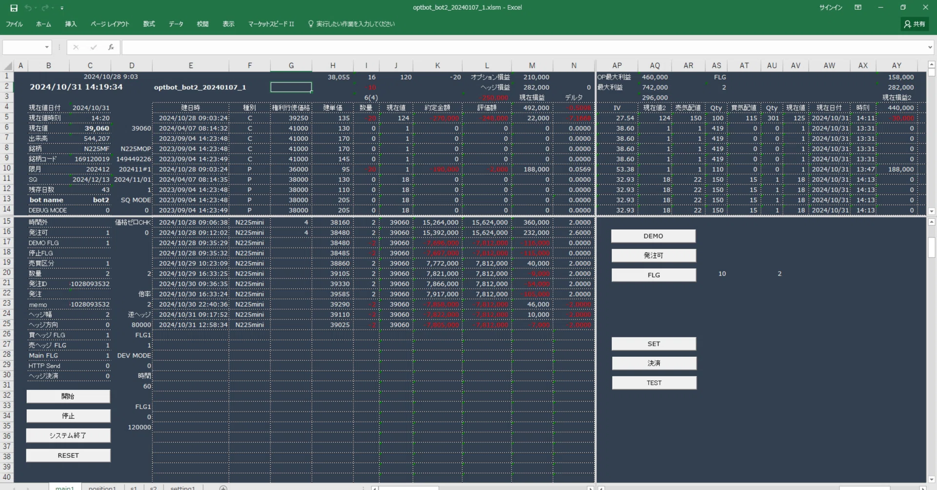
Task: Click the Redo arrow icon
Action: (x=45, y=8)
